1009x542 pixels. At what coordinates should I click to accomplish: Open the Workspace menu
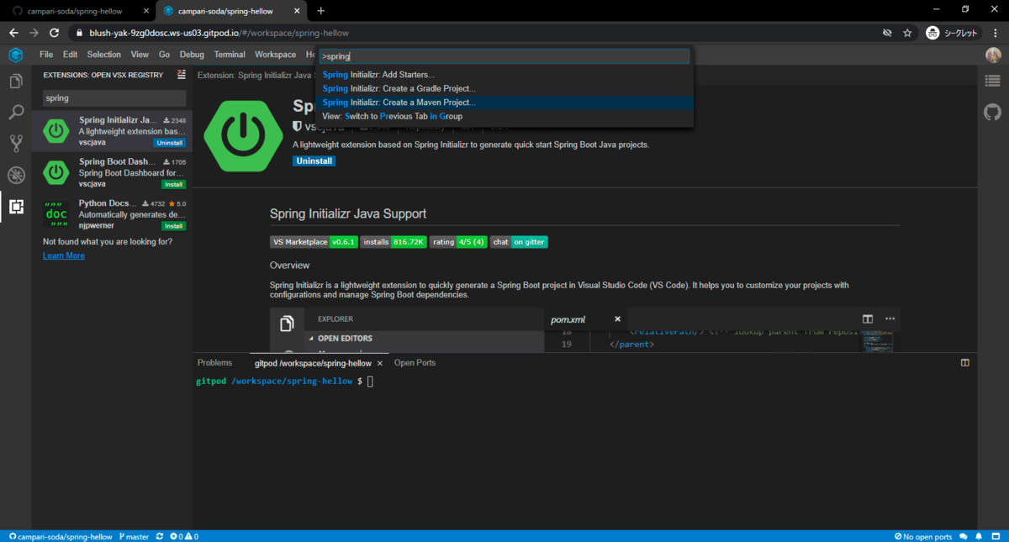[x=276, y=55]
